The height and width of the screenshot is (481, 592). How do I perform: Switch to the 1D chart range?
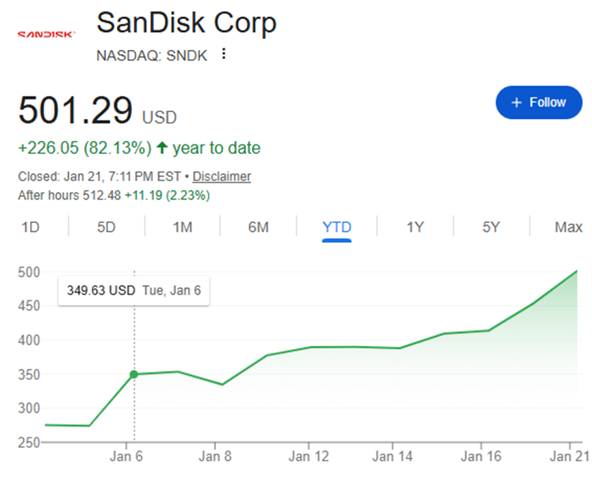pyautogui.click(x=30, y=227)
